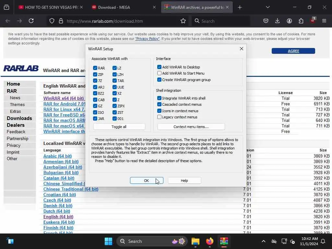Click the site padlock security icon

point(61,21)
